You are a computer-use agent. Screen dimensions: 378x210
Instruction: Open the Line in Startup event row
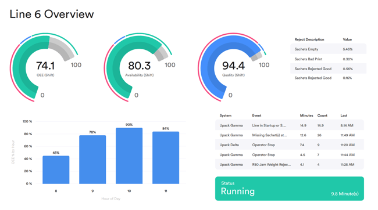pos(290,125)
